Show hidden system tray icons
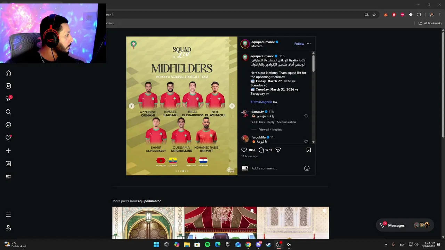The height and width of the screenshot is (250, 445). [386, 244]
